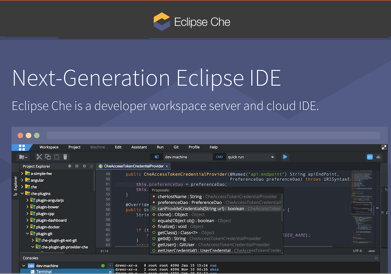The image size is (391, 274).
Task: Expand the angular project in Project Explorer
Action: [22, 180]
